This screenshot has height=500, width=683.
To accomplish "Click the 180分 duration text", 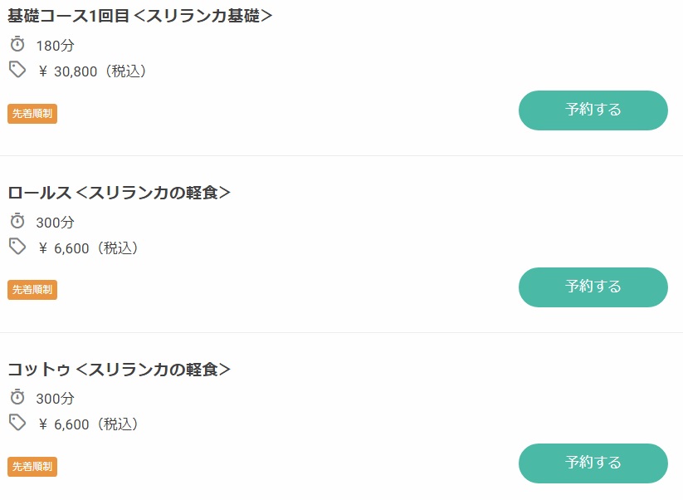I will click(x=55, y=46).
